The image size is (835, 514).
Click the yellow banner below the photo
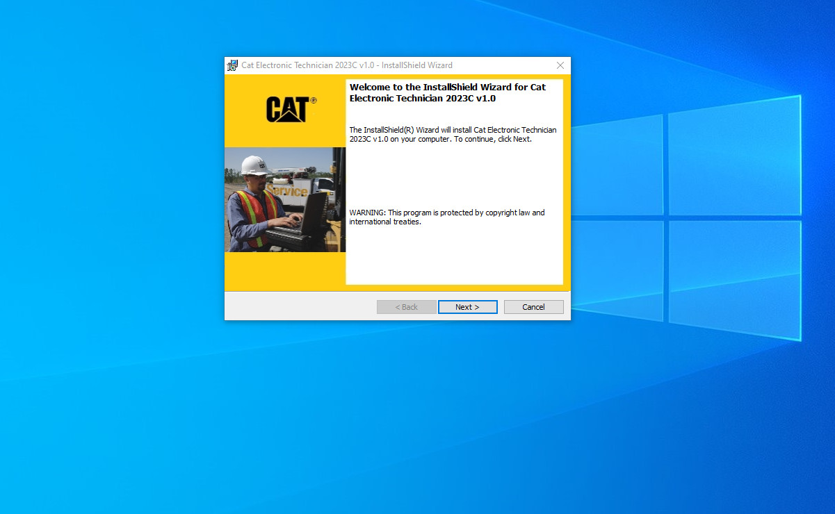coord(285,271)
